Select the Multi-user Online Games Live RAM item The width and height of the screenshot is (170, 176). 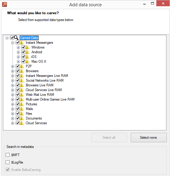click(50, 99)
